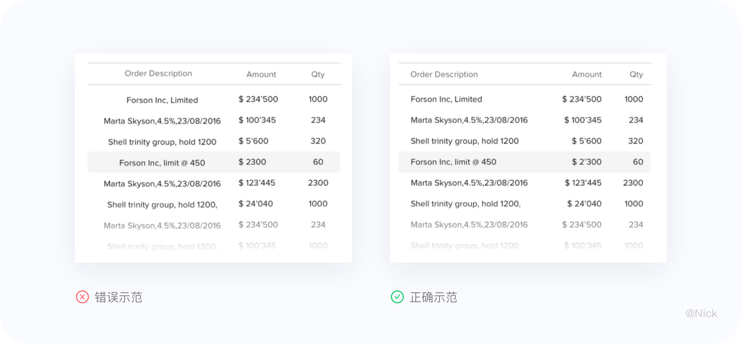Click centered Order Description header in left table
Viewport: 741px width, 344px height.
(158, 73)
